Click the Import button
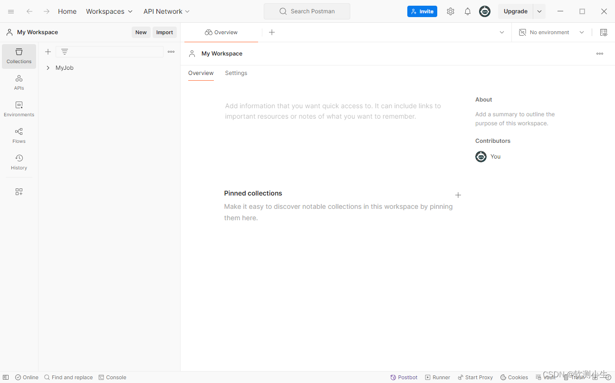This screenshot has height=383, width=615. [164, 32]
